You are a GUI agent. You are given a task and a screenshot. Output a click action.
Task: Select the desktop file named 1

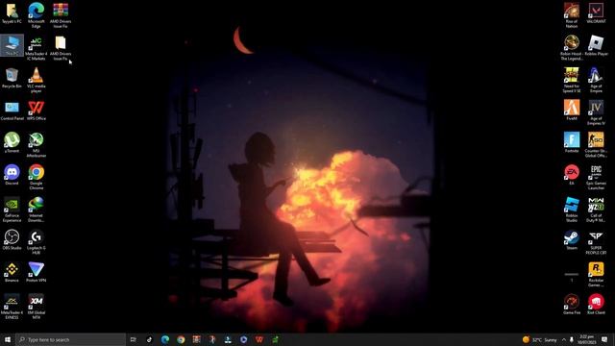click(572, 277)
